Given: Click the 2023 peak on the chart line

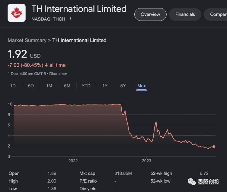Looking at the screenshot, I should 156,122.
